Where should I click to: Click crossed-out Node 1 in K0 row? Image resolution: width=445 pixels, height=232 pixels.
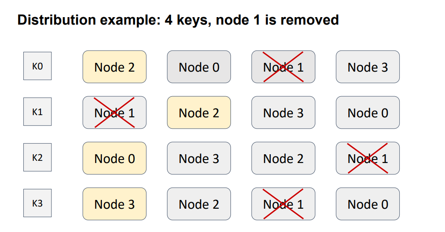coord(283,67)
